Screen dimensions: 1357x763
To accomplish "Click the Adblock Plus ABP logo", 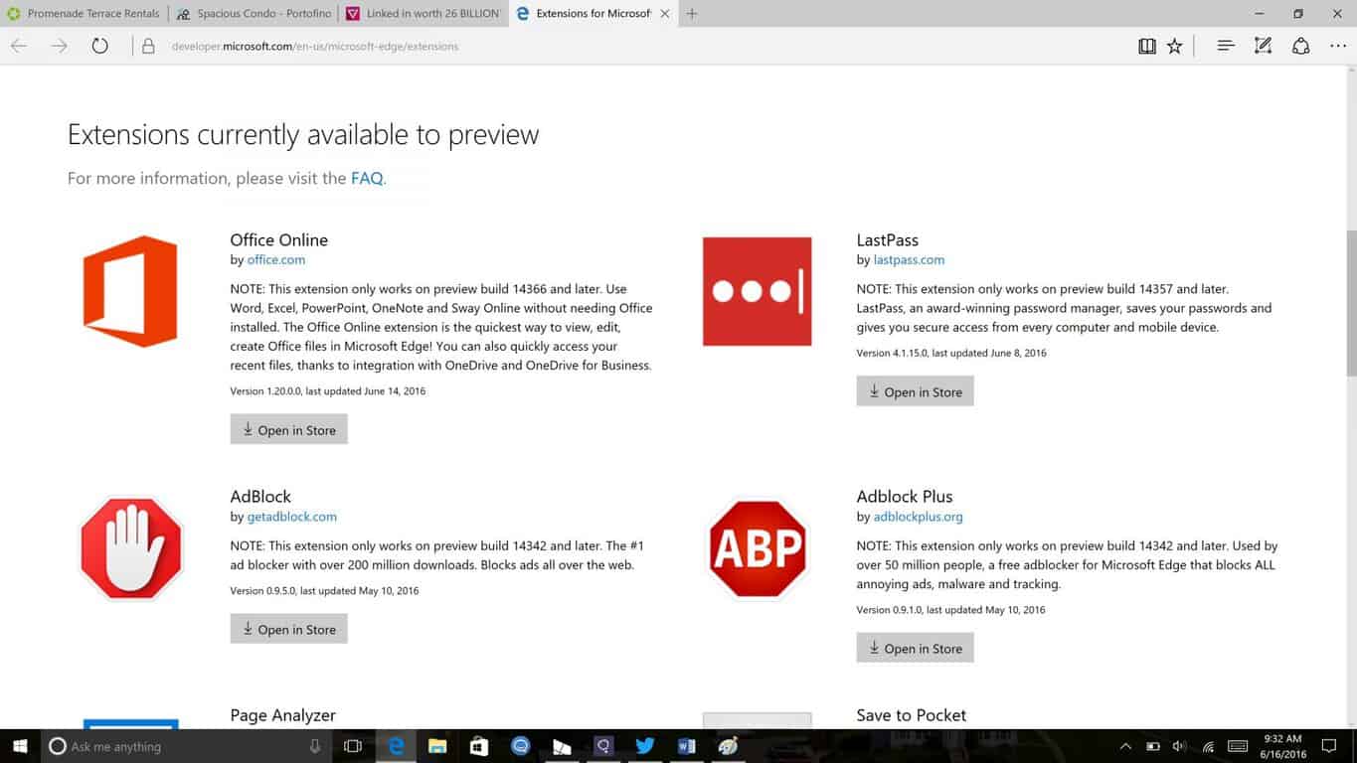I will point(757,548).
